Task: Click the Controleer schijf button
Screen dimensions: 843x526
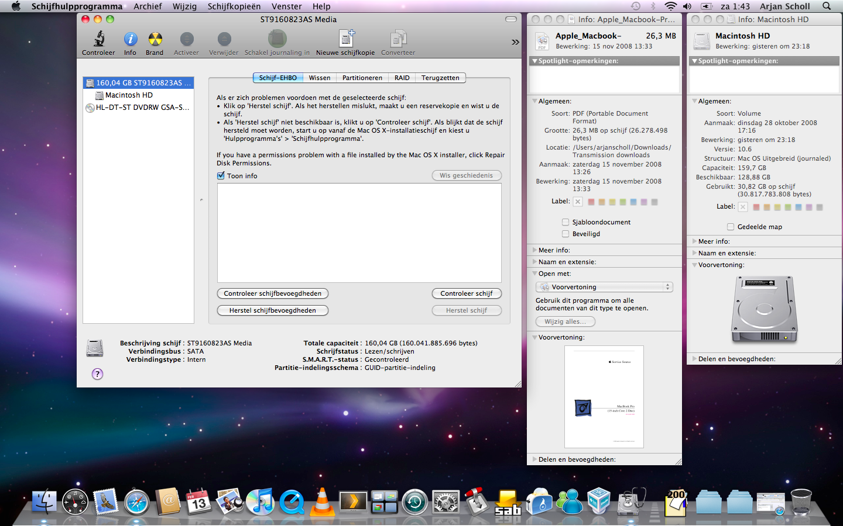Action: click(467, 293)
